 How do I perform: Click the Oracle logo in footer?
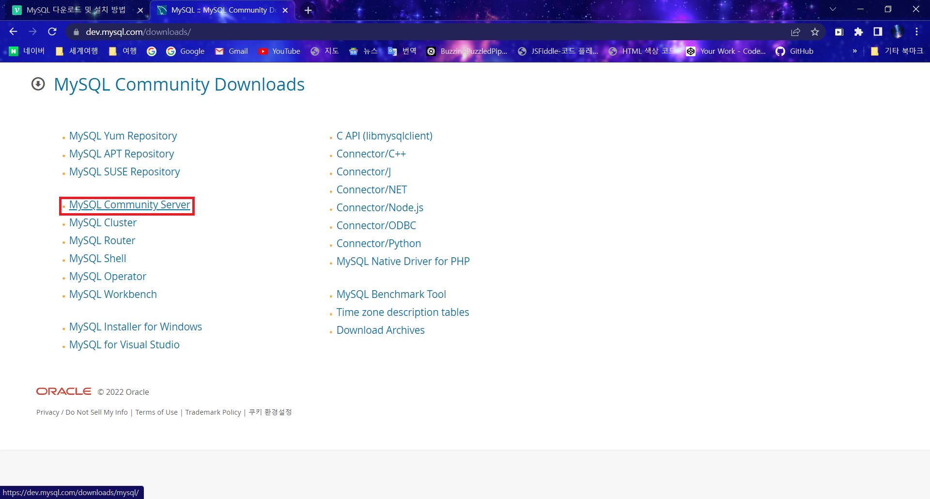pyautogui.click(x=64, y=391)
